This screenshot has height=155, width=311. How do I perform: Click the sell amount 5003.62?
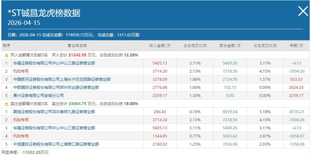tap(230, 136)
